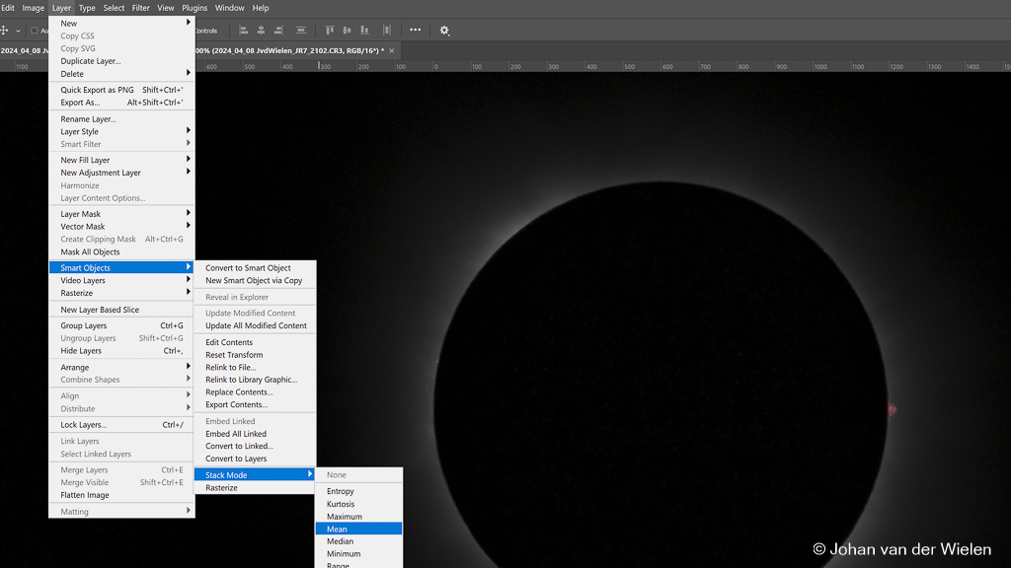The image size is (1011, 568).
Task: Expand the Video Layers submenu
Action: (x=121, y=281)
